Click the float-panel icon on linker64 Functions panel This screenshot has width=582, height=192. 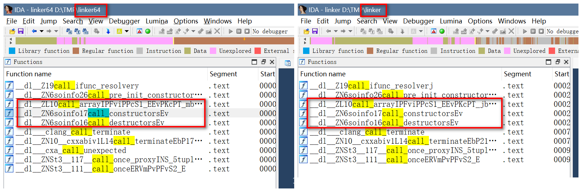(x=263, y=62)
